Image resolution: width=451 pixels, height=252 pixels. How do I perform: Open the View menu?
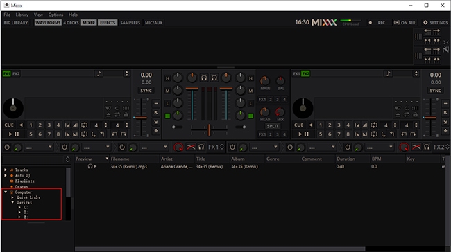coord(38,15)
